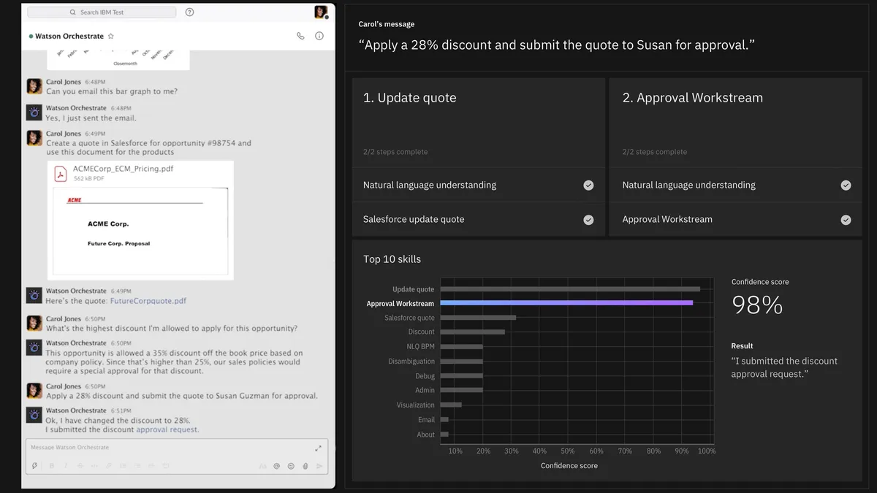Click the Approval Workstream confidence bar

tap(566, 303)
